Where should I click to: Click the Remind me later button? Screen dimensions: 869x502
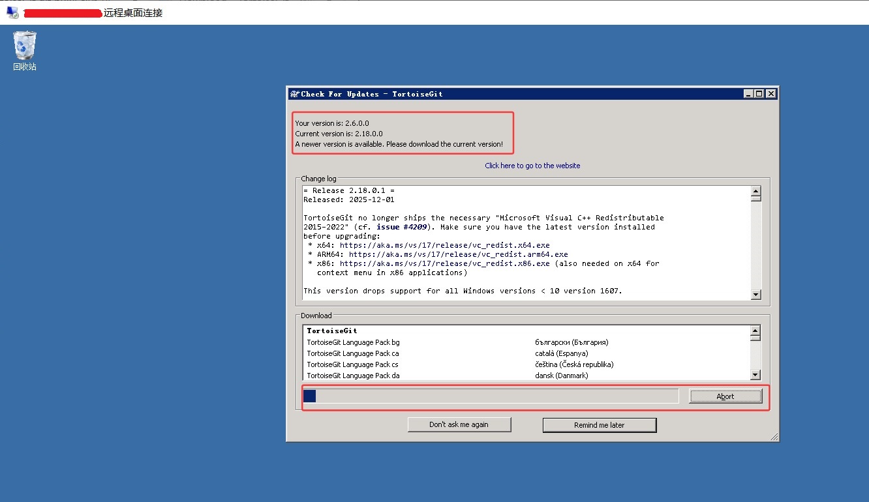click(599, 425)
